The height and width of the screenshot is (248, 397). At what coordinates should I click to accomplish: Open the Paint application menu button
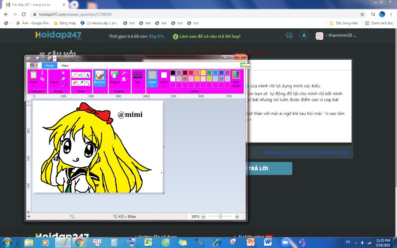34,65
